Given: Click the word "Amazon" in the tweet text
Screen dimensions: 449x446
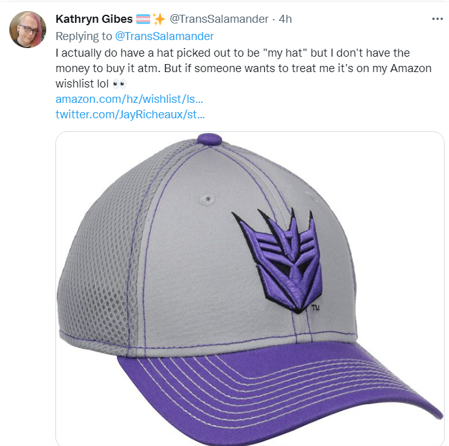Looking at the screenshot, I should (411, 68).
